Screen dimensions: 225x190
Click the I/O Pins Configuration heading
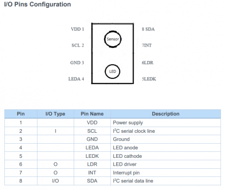click(37, 5)
